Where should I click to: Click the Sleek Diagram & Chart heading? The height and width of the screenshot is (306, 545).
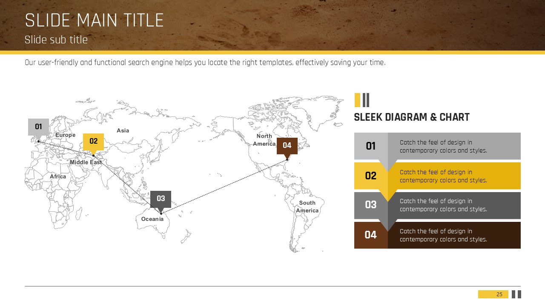412,117
